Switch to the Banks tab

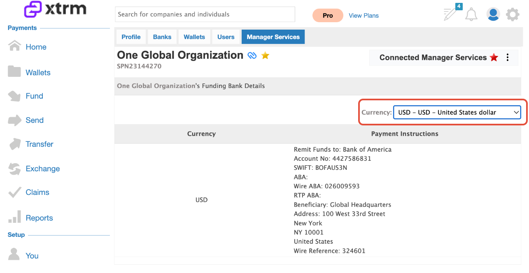tap(162, 37)
